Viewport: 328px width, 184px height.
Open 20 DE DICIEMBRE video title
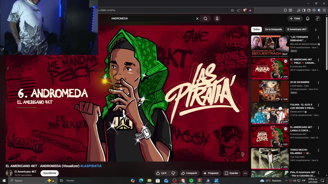(300, 82)
